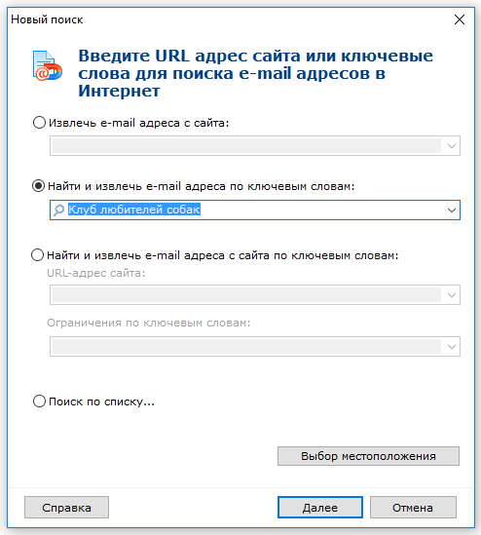Expand the Ограничения по ключевым словам dropdown
This screenshot has height=535, width=481.
[452, 347]
